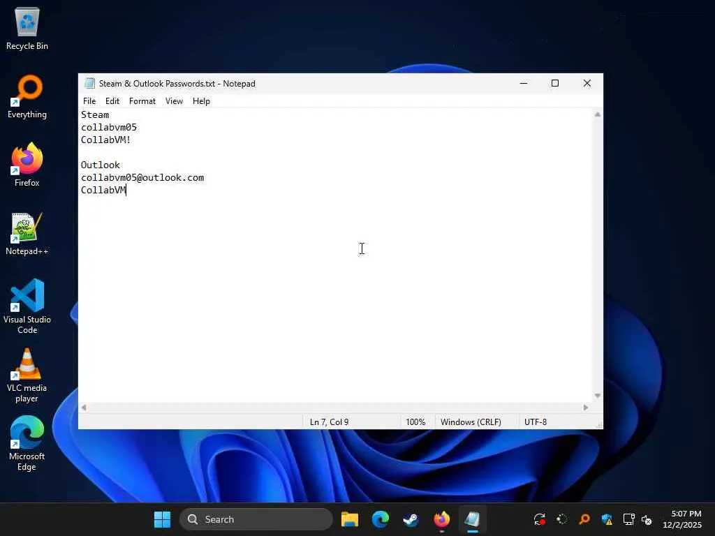The width and height of the screenshot is (715, 536).
Task: Click the vertical scrollbar down arrow
Action: pos(598,396)
